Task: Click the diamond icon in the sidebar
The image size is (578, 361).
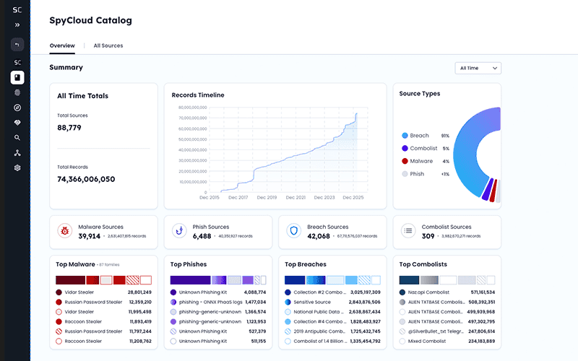Action: pos(17,123)
